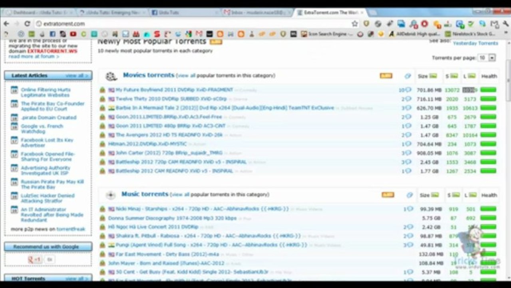Click health bar of Goon.2011.LIMITED.BRRip torrent
511x288 pixels.
[488, 117]
